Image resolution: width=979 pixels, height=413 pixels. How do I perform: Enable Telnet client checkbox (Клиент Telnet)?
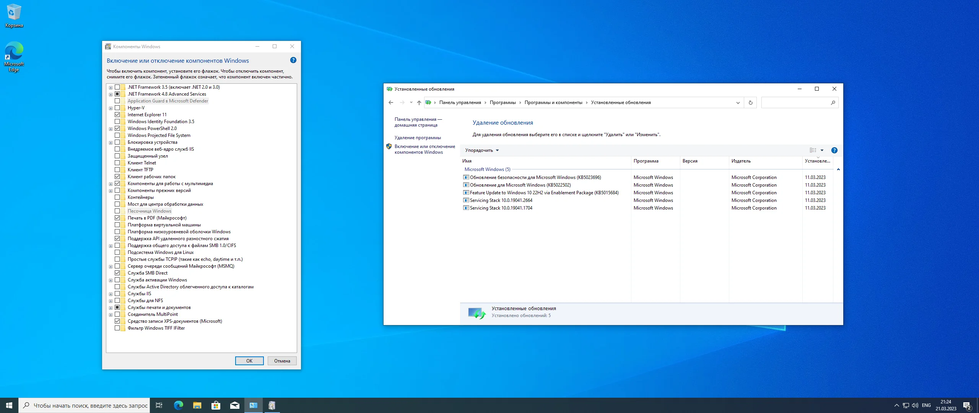coord(117,163)
